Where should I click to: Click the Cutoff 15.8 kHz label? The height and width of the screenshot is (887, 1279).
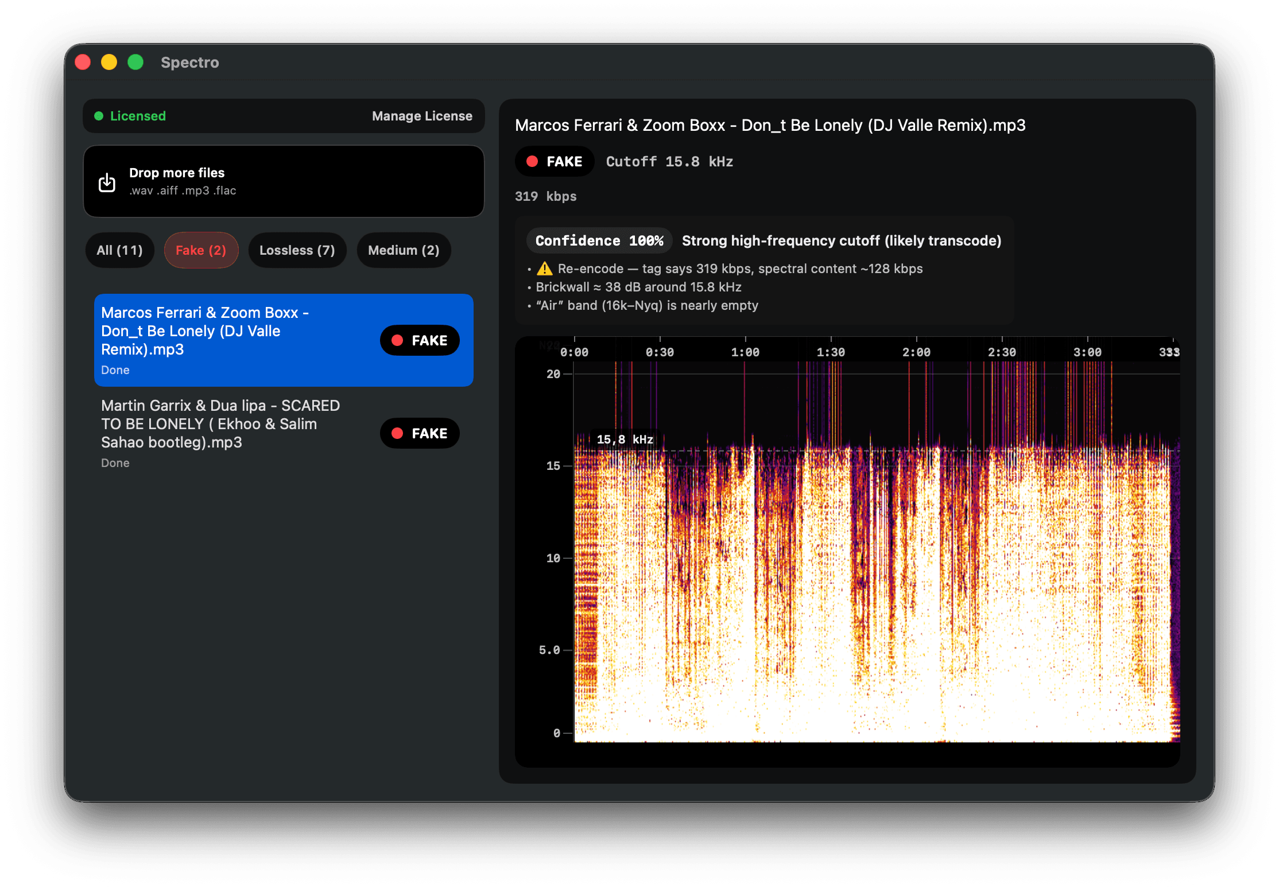tap(669, 162)
